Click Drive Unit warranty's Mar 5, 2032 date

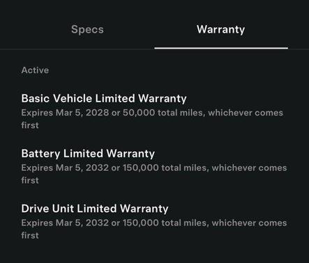coord(82,223)
